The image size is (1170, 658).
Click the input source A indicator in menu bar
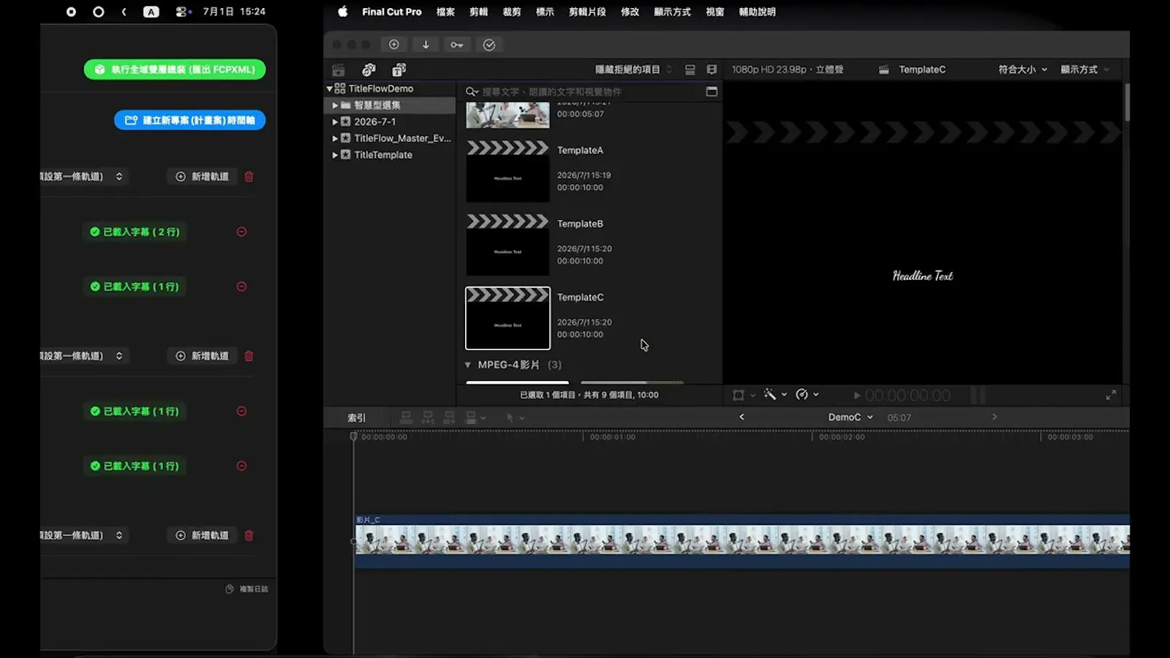tap(151, 12)
